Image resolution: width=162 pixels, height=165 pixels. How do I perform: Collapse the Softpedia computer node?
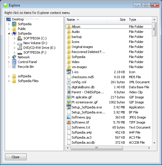pyautogui.click(x=9, y=33)
